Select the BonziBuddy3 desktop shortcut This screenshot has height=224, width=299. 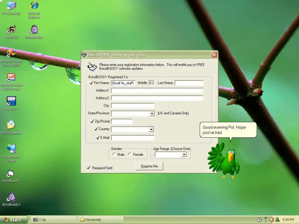(11, 199)
